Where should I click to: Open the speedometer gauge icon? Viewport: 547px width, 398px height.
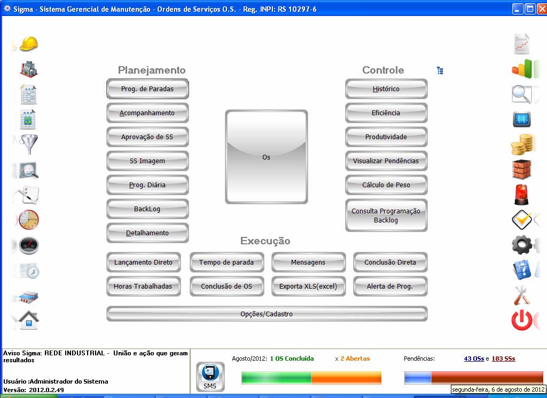click(x=29, y=245)
